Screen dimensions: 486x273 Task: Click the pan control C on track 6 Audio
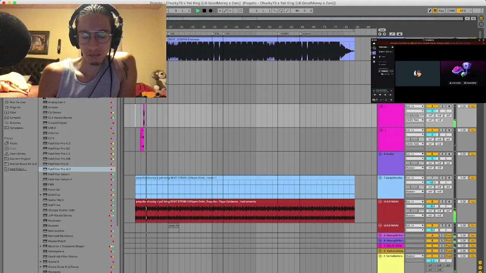[446, 158]
